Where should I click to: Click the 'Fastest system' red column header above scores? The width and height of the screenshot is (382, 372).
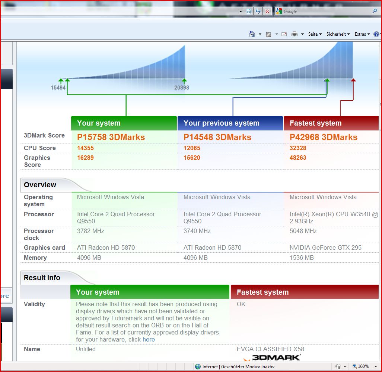[331, 123]
